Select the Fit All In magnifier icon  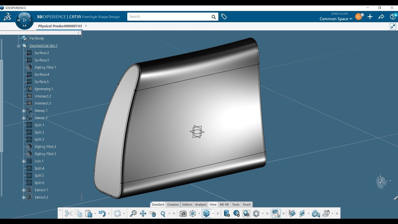click(x=133, y=213)
